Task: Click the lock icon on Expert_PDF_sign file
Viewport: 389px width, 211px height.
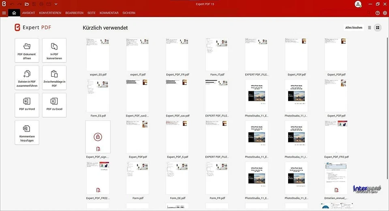Action: (x=98, y=137)
